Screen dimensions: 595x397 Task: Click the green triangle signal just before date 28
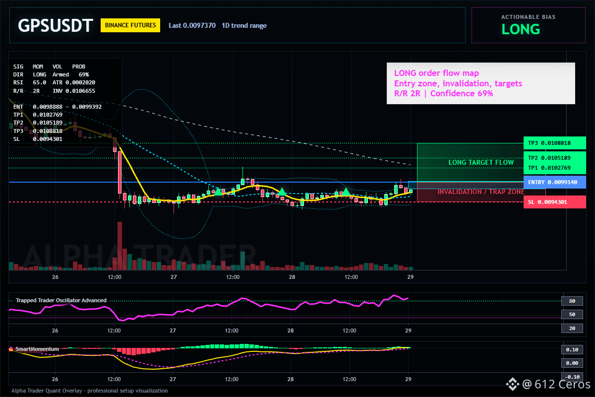[x=282, y=192]
